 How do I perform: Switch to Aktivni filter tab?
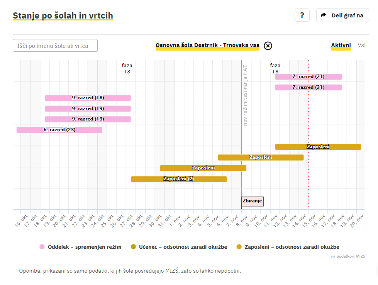341,45
